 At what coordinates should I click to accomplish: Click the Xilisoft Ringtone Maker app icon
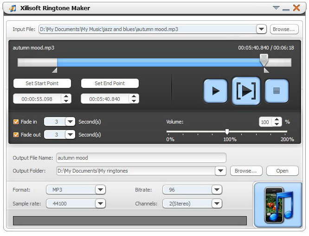(13, 8)
